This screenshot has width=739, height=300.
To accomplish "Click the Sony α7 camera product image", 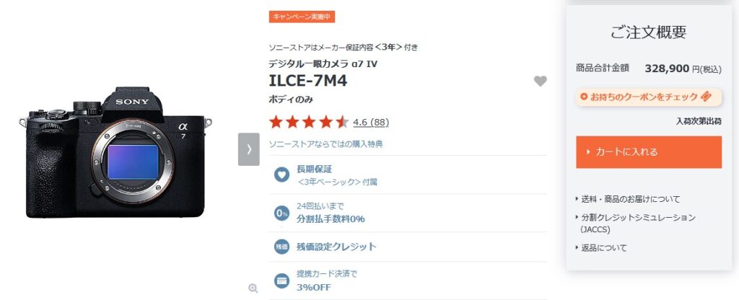I will [115, 152].
